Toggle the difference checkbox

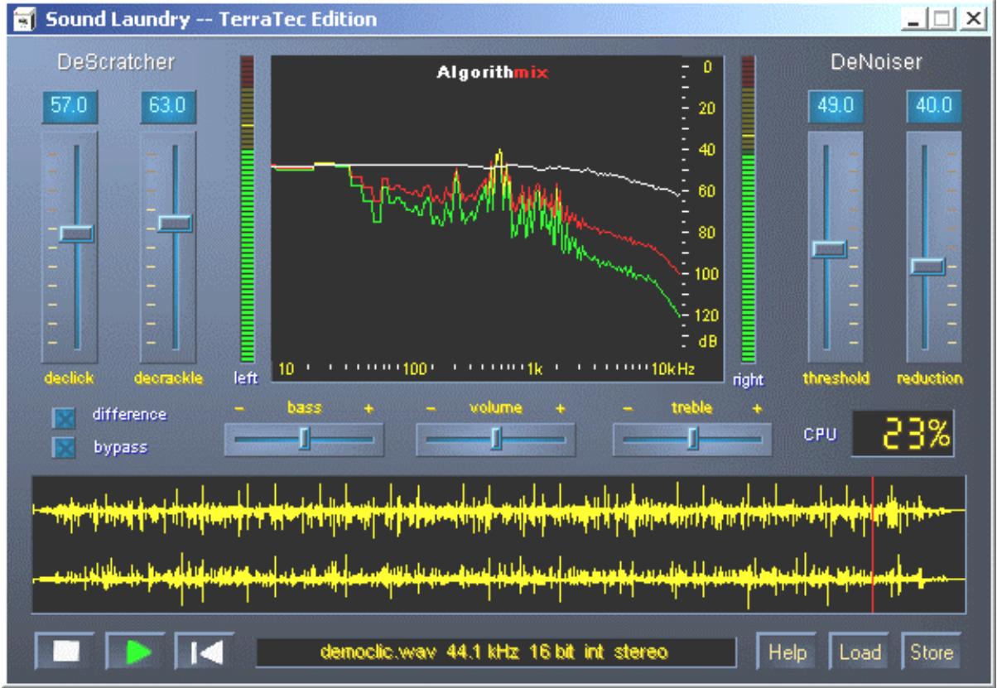64,418
